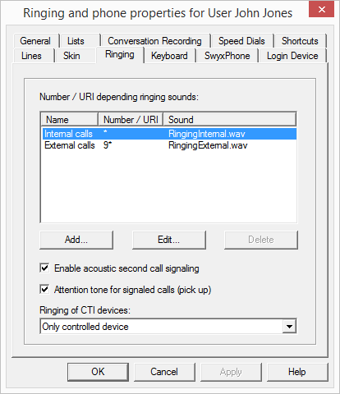Open the Conversation Recording tab
This screenshot has height=394, width=340.
point(154,41)
